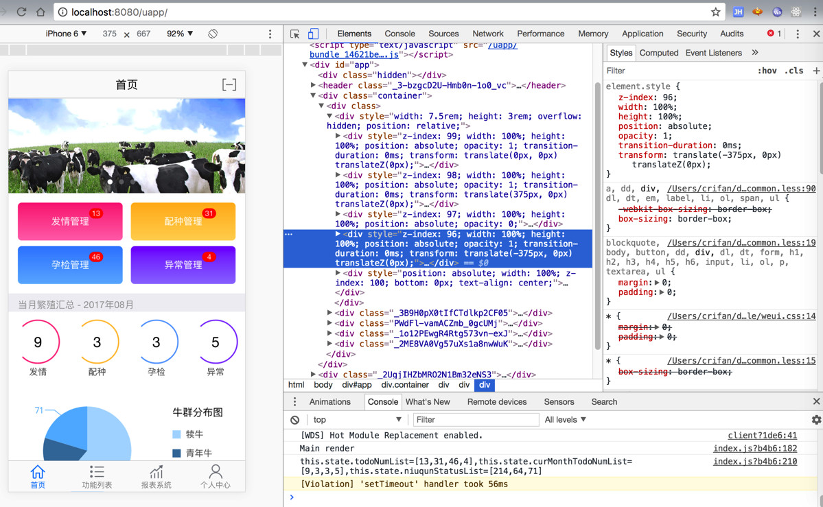
Task: Activate the inspect element picker
Action: (x=295, y=34)
